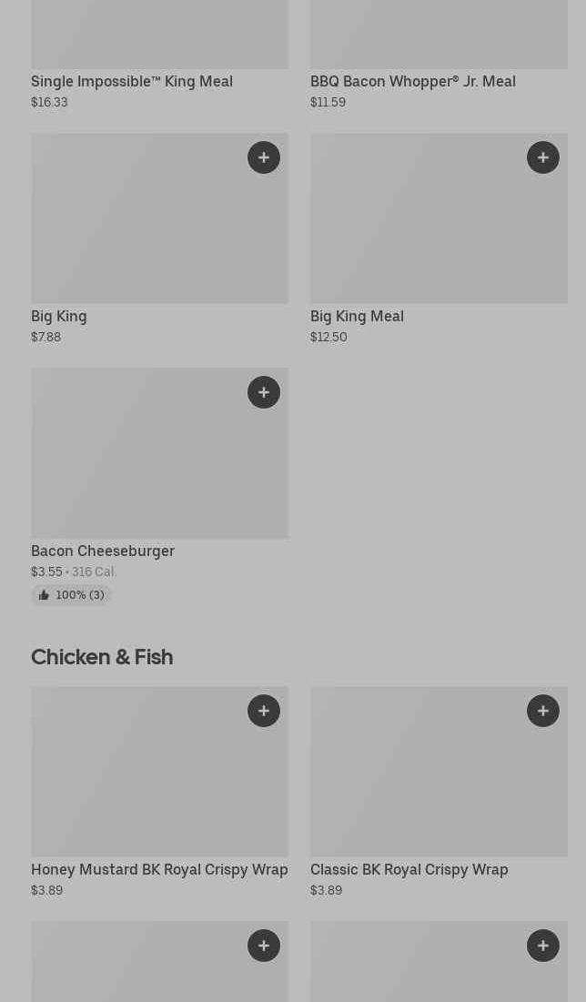Click Chicken & Fish section heading
This screenshot has width=586, height=1002.
(x=102, y=657)
